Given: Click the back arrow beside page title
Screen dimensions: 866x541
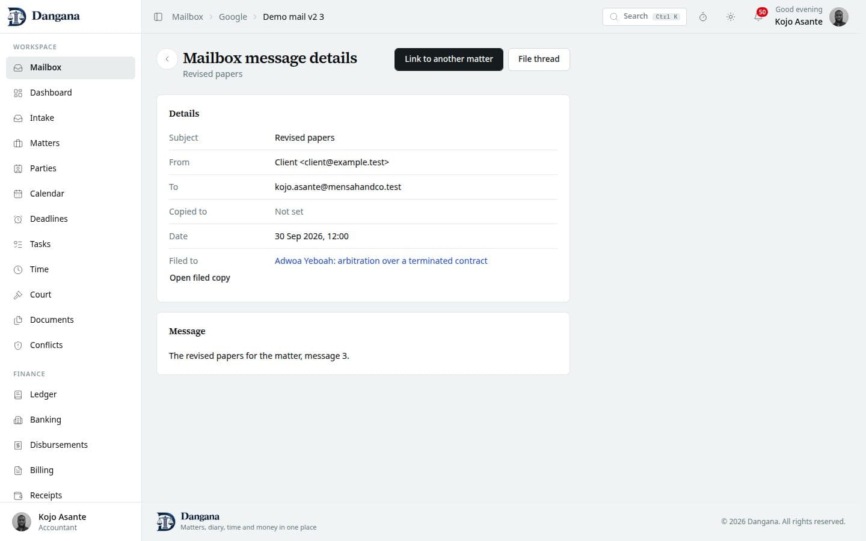Looking at the screenshot, I should point(167,59).
